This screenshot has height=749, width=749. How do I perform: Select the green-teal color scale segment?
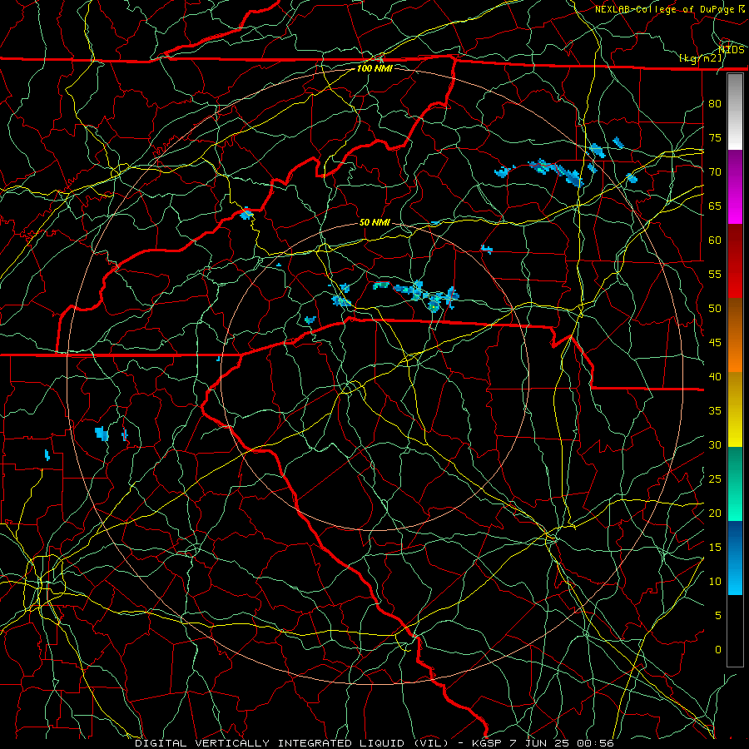pos(735,484)
